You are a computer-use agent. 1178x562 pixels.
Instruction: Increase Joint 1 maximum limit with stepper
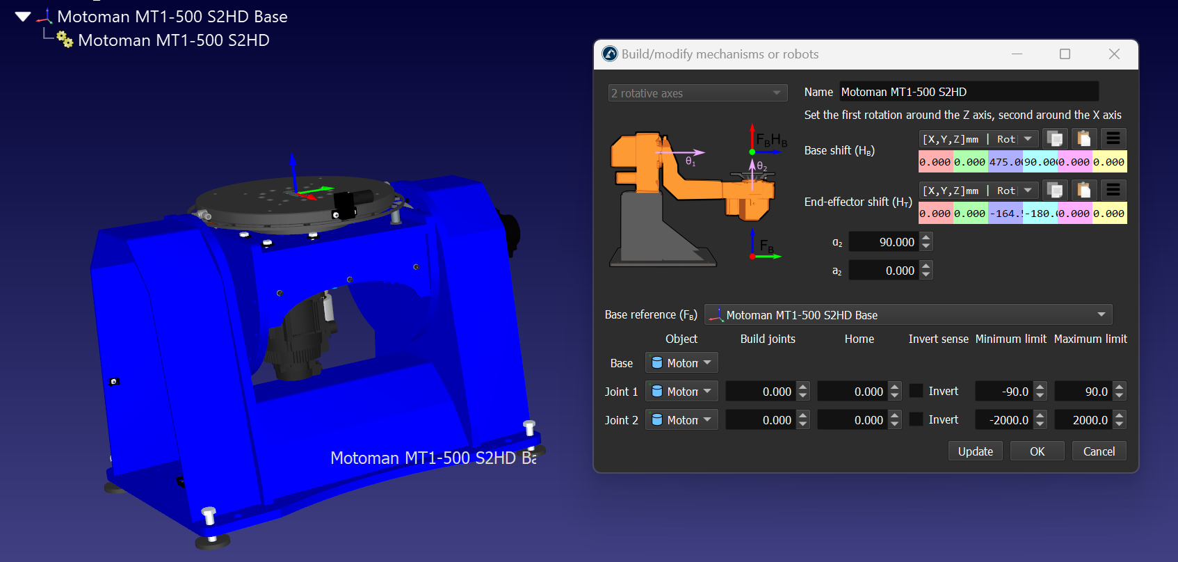click(1119, 387)
